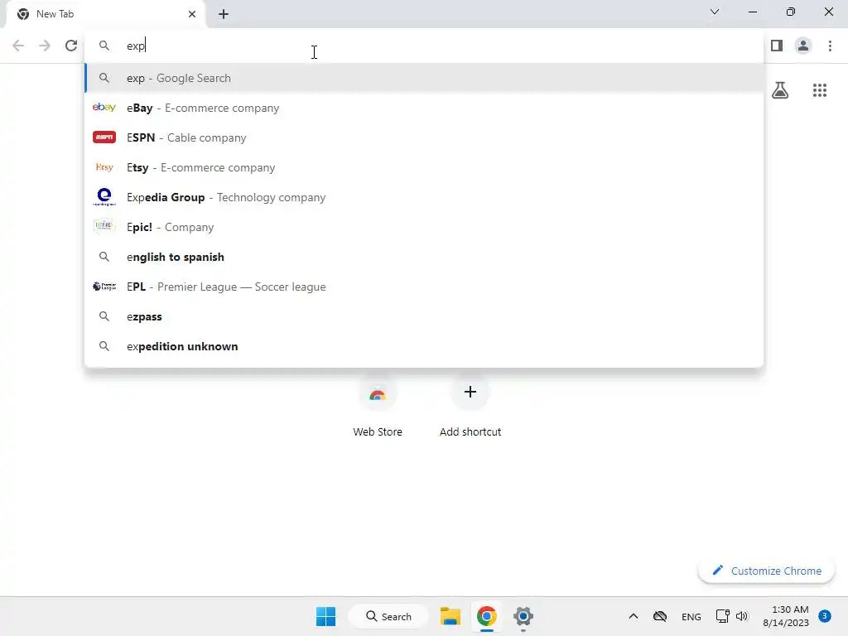Open the Windows Start menu
The image size is (848, 636).
click(325, 616)
